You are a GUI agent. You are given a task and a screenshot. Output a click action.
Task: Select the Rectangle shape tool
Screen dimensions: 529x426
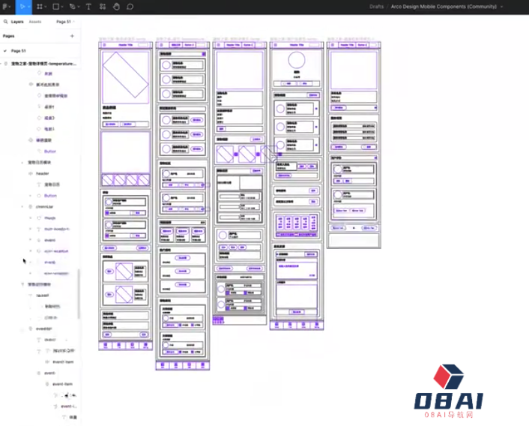[x=56, y=6]
